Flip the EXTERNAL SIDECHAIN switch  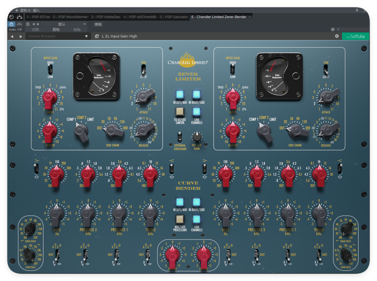pyautogui.click(x=180, y=138)
